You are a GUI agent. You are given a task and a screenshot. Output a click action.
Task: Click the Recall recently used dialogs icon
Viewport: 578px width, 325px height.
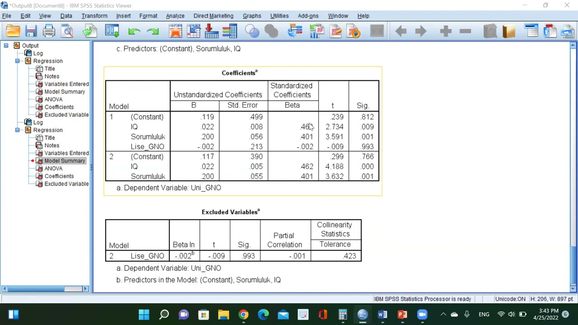(x=112, y=31)
